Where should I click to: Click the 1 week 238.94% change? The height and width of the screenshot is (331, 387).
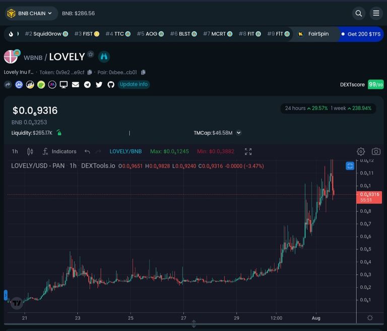click(351, 108)
